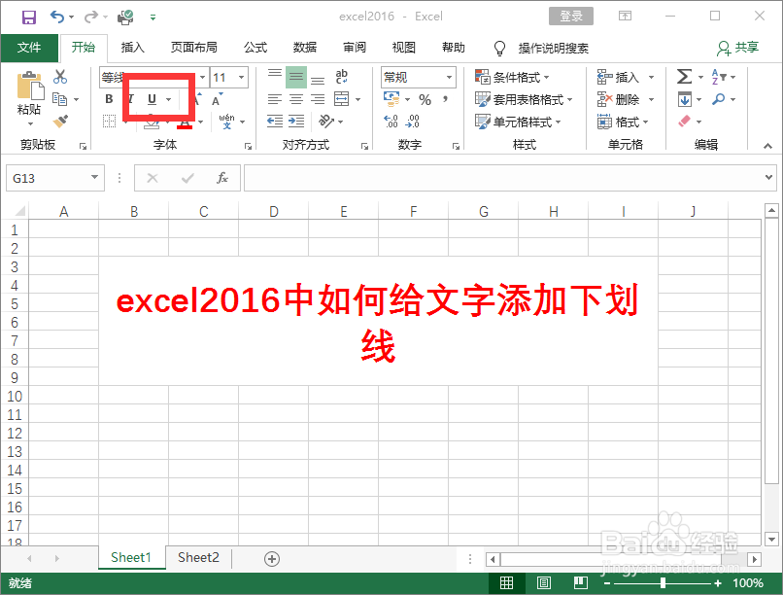Align text left

(x=275, y=99)
